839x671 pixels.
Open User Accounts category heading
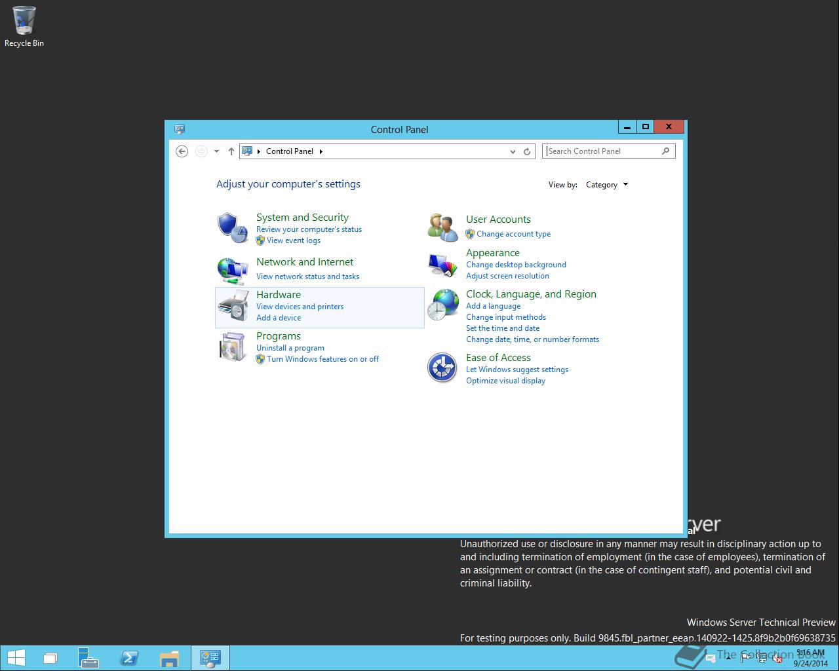(498, 220)
